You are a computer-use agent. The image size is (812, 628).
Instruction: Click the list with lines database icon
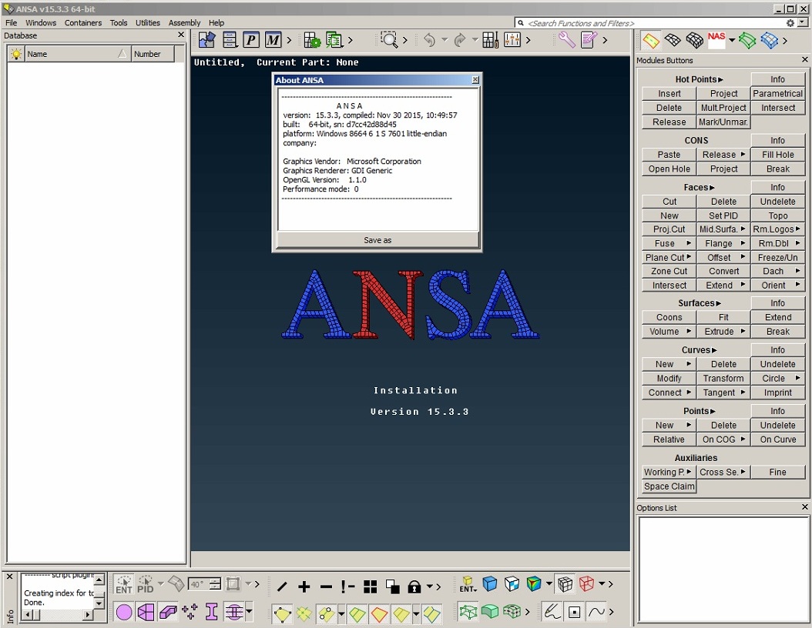click(x=230, y=40)
